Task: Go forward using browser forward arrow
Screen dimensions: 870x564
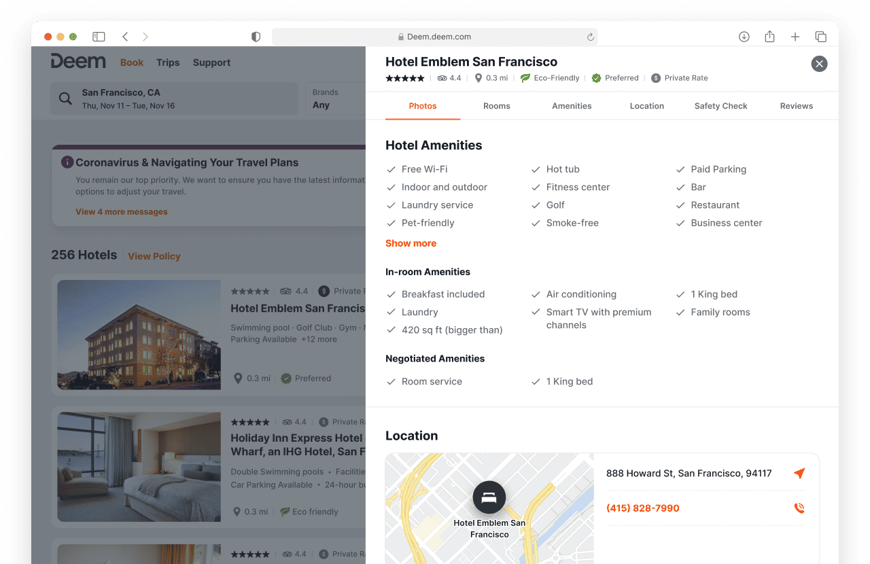Action: click(x=145, y=37)
